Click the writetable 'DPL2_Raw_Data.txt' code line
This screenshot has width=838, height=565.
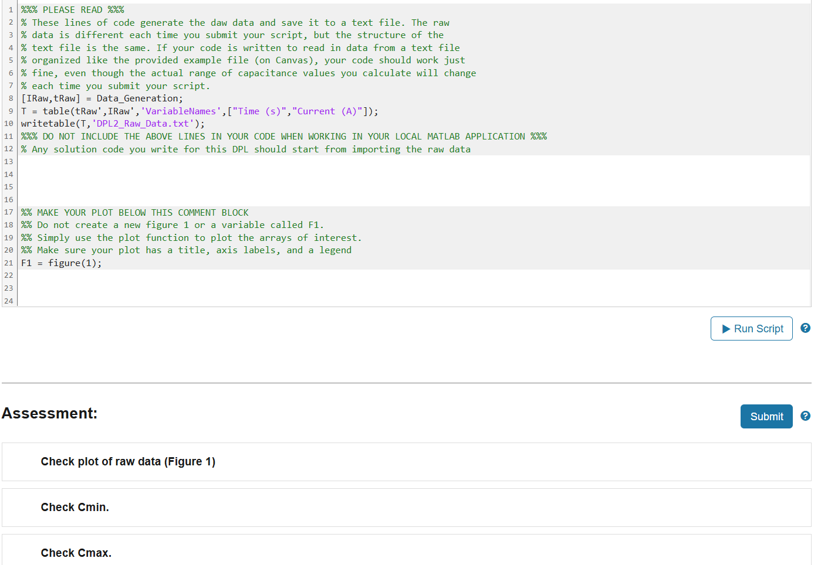[x=113, y=124]
